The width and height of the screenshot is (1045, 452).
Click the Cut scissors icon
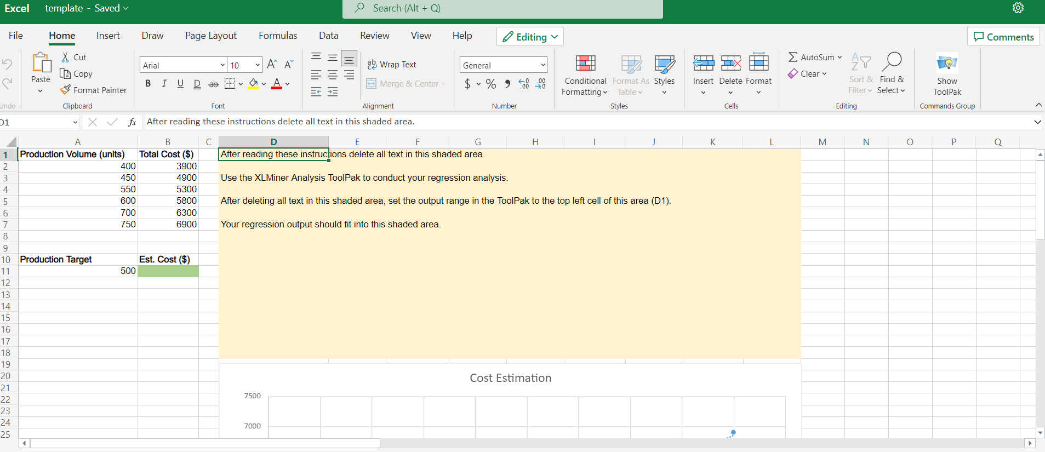point(65,57)
